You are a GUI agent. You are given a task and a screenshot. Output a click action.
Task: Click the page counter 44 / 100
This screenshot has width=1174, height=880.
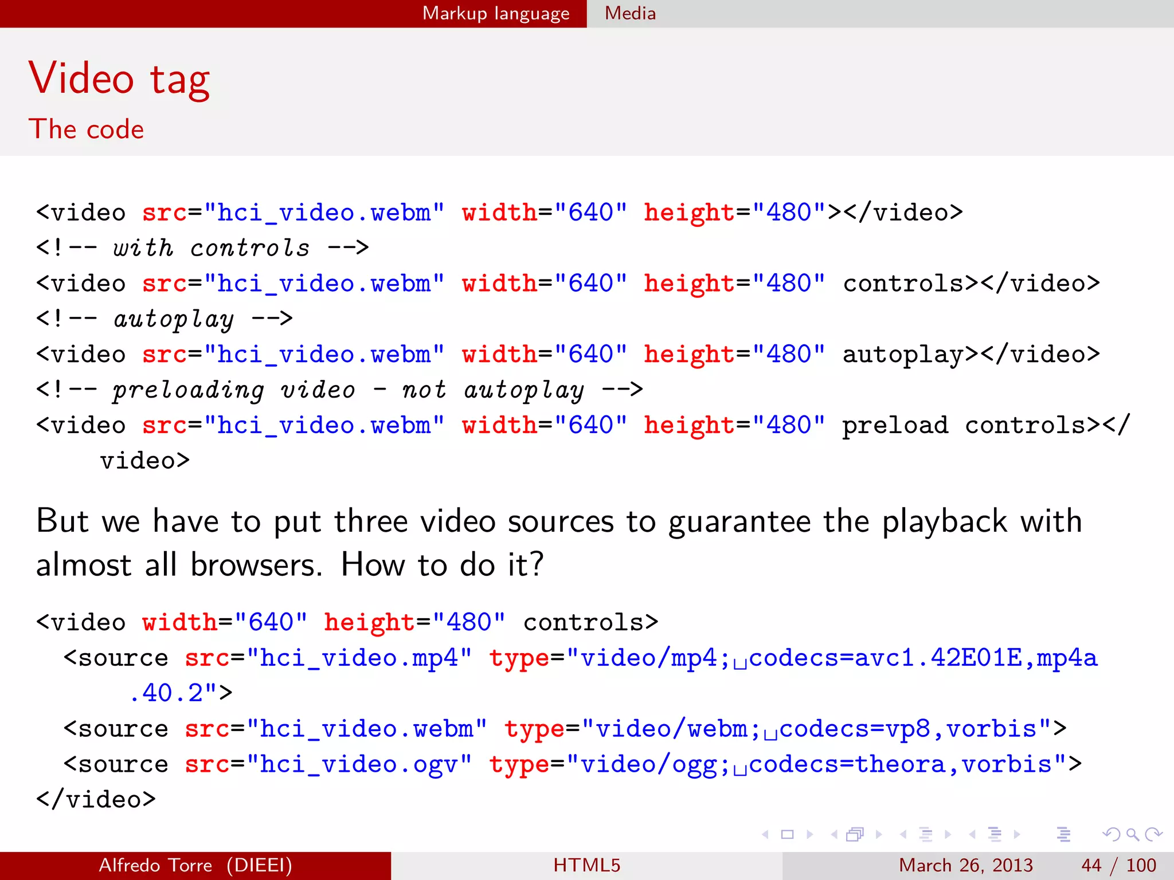(x=1118, y=865)
